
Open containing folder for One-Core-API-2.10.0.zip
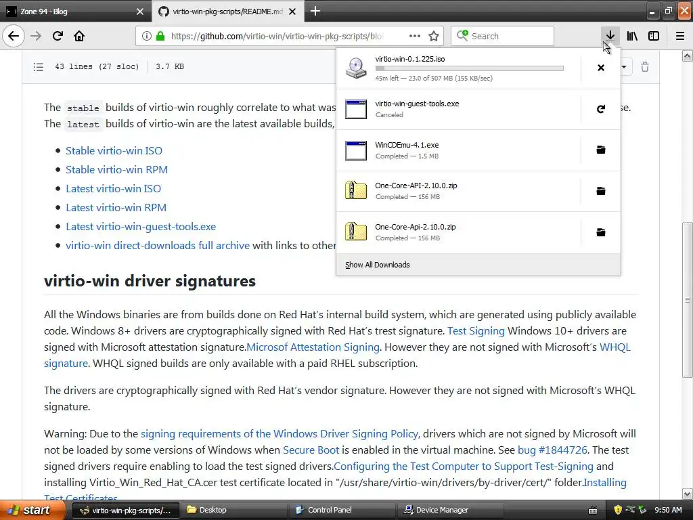601,191
